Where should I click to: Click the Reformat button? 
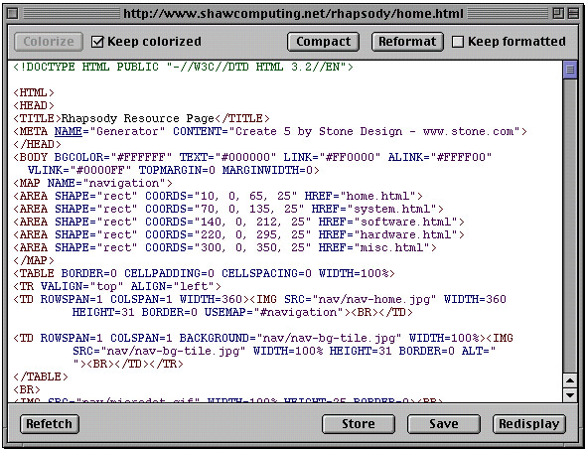(407, 42)
